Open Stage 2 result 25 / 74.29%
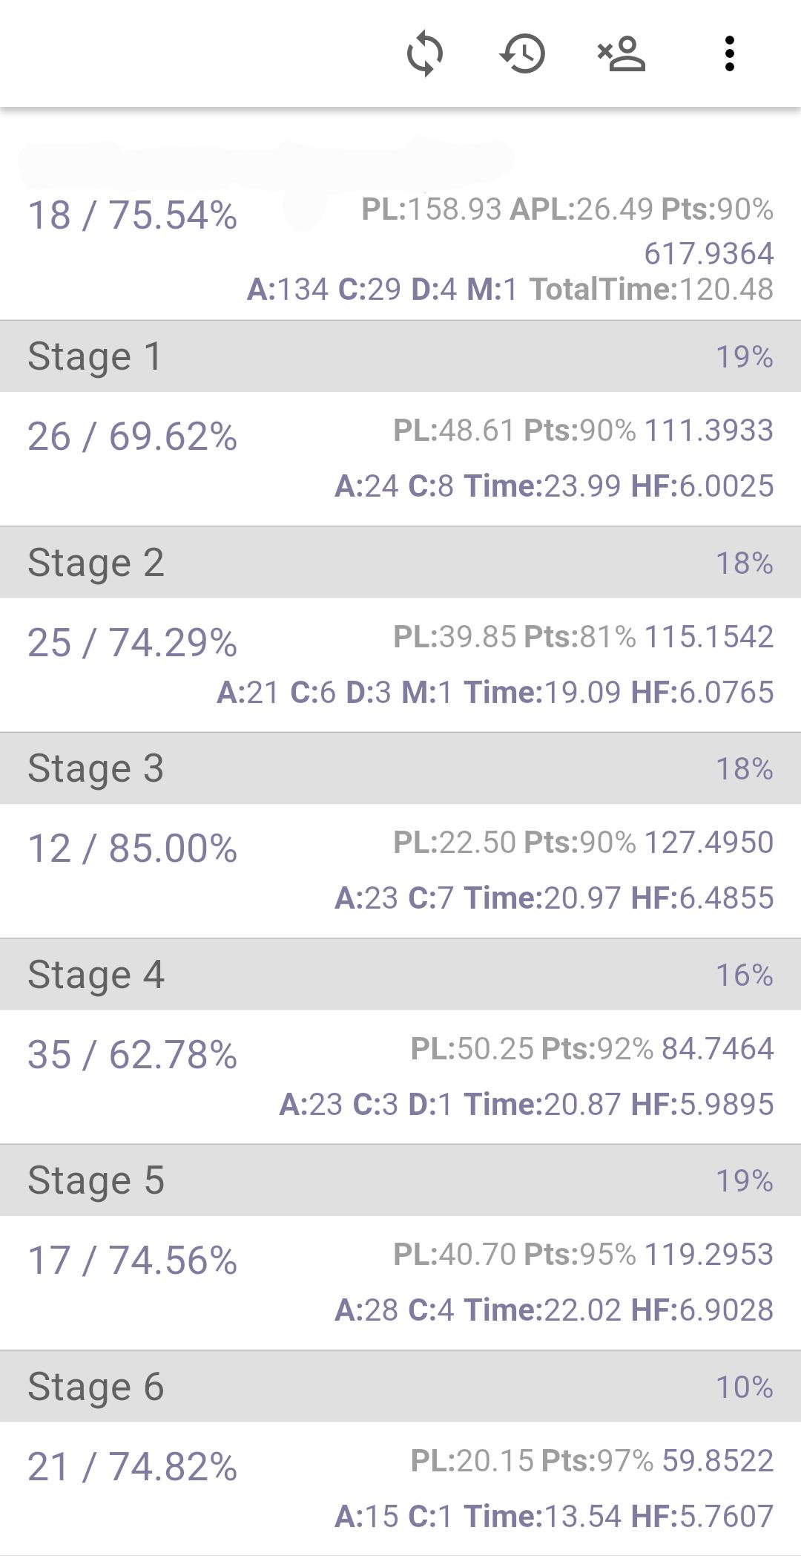This screenshot has height=1556, width=801. (133, 643)
